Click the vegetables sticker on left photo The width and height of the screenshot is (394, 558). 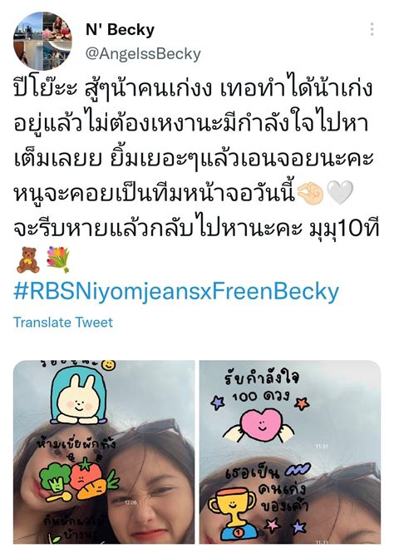[x=78, y=479]
